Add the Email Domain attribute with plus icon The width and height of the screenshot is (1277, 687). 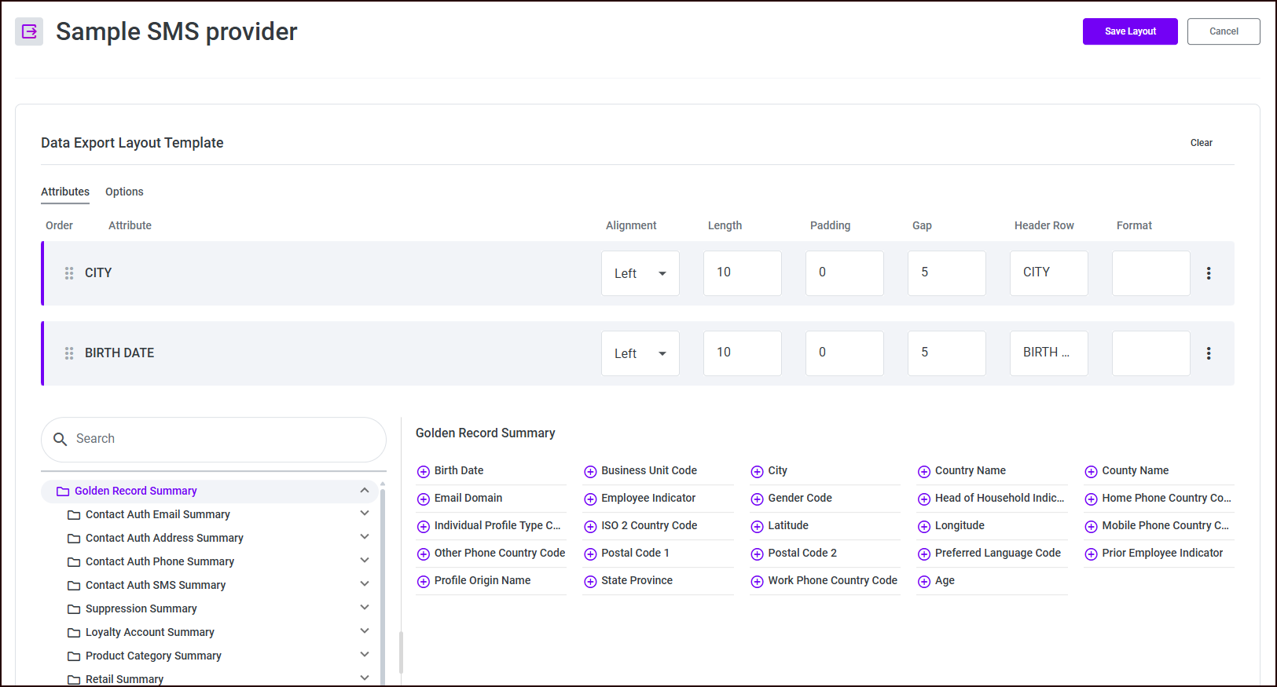pos(424,499)
